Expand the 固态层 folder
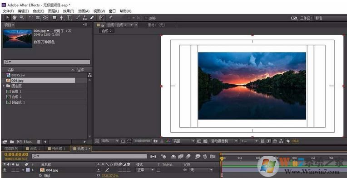Viewport: 347px width, 178px height. click(x=4, y=86)
